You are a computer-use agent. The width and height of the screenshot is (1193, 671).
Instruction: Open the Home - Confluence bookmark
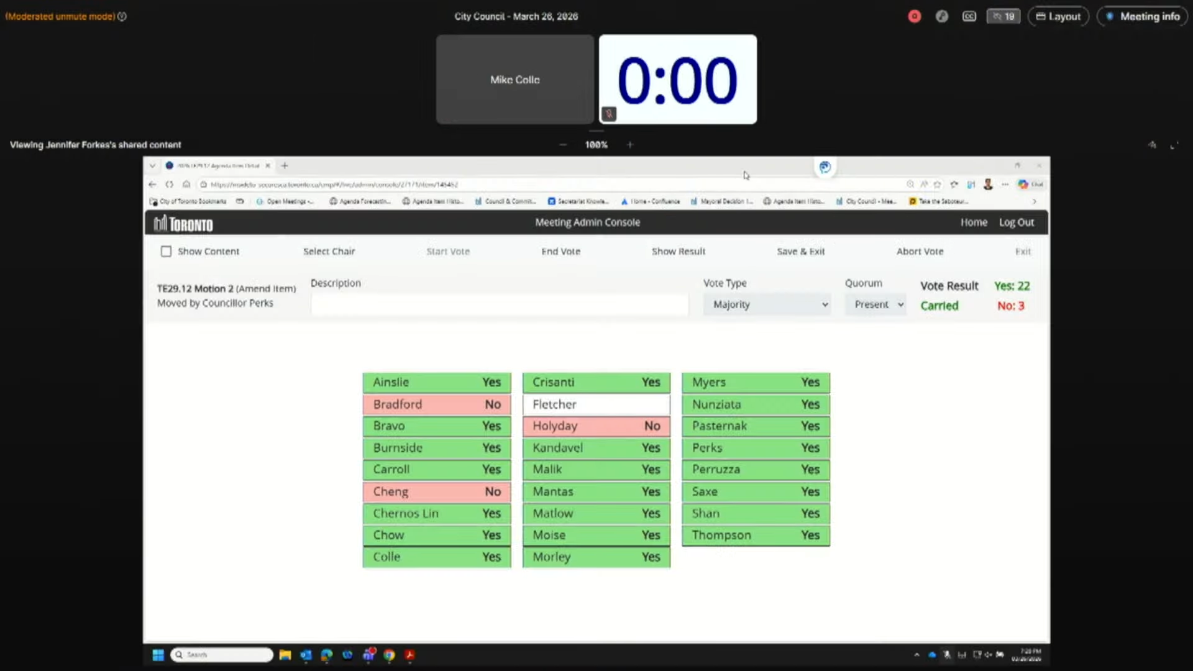pos(651,201)
